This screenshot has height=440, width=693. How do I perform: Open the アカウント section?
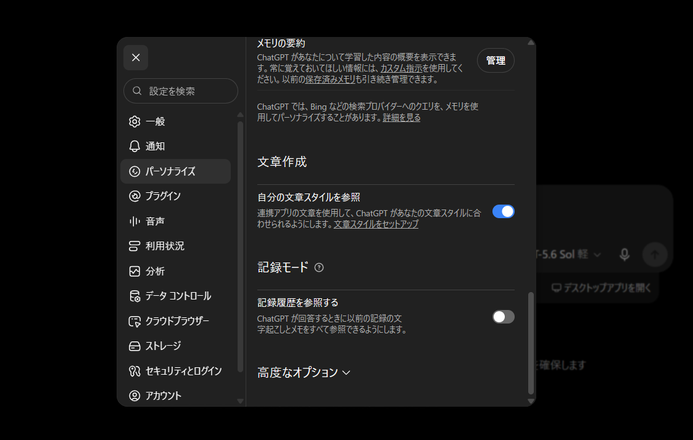[175, 396]
